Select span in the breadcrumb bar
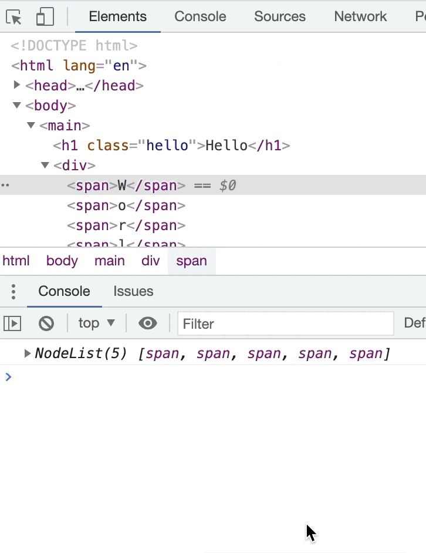This screenshot has width=426, height=553. point(191,261)
